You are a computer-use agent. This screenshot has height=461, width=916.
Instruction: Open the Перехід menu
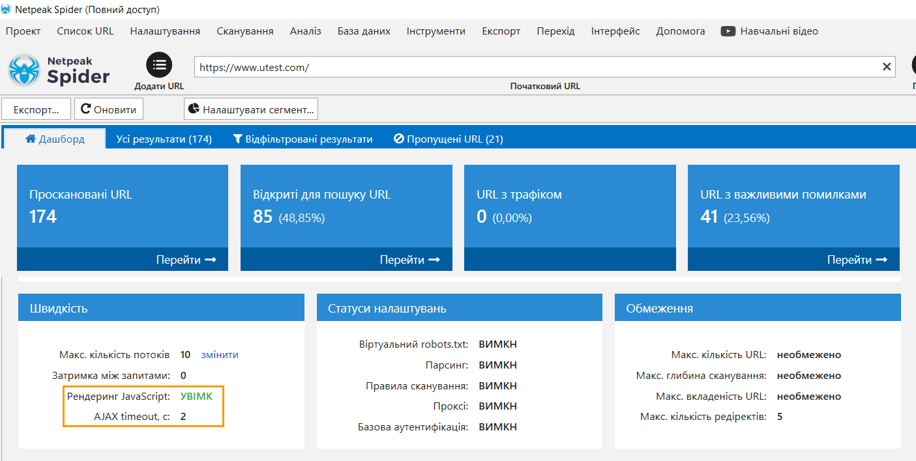(556, 31)
